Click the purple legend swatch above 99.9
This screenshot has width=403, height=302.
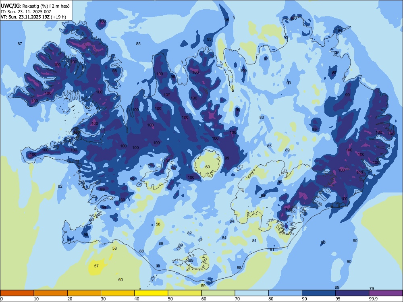click(386, 293)
